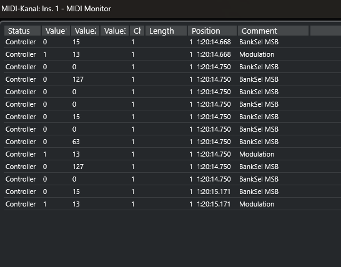Image resolution: width=341 pixels, height=267 pixels.
Task: Click the Status column header
Action: click(22, 31)
